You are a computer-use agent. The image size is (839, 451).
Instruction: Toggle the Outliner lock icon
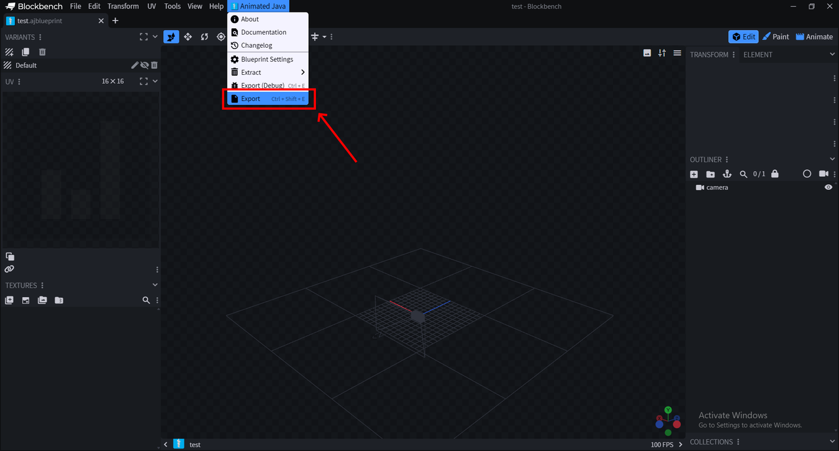click(x=775, y=174)
